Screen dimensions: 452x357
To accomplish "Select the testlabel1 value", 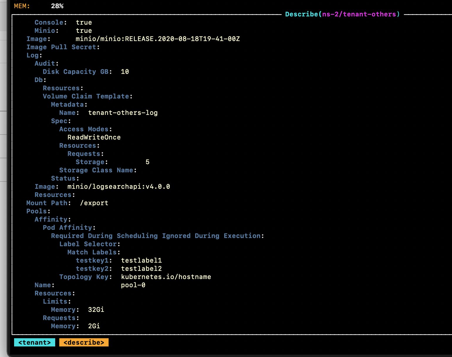I will [x=141, y=260].
